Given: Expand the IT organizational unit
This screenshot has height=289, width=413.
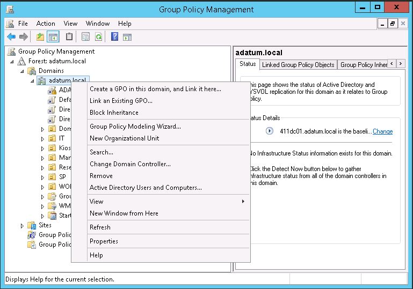Looking at the screenshot, I should [x=42, y=139].
